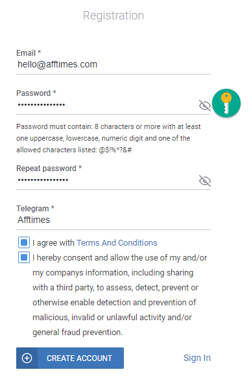This screenshot has height=385, width=251.
Task: Reveal the Repeat password field via eye icon
Action: 204,181
